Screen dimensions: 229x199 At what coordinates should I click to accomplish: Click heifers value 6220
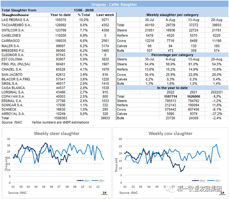[217, 36]
